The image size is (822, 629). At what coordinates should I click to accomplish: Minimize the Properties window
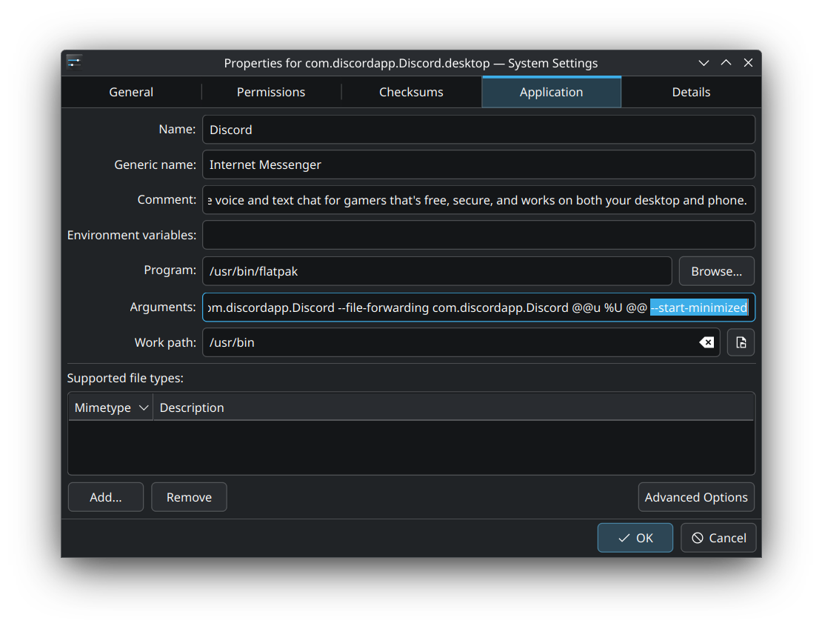[x=704, y=63]
